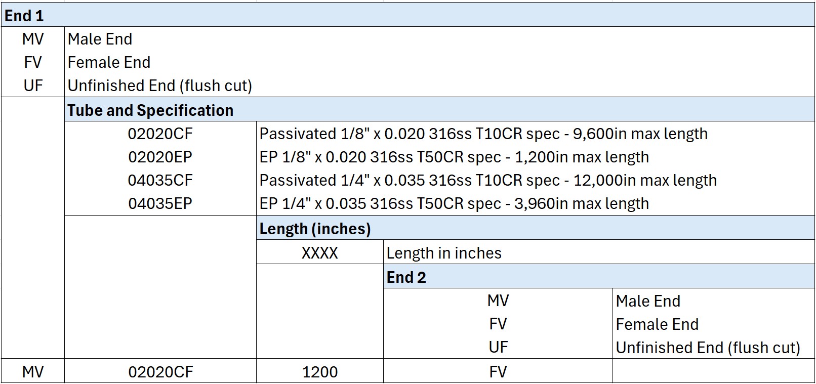Click the 04035EP tube code cell
816x384 pixels.
pyautogui.click(x=160, y=203)
